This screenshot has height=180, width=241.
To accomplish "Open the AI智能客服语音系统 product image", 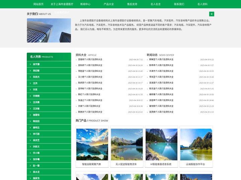I will 162,144.
